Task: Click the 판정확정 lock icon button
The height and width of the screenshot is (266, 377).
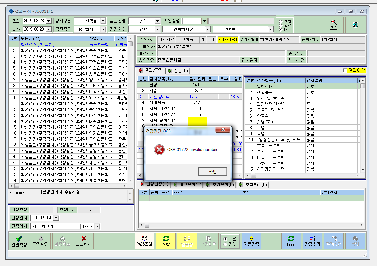Action: (x=41, y=241)
